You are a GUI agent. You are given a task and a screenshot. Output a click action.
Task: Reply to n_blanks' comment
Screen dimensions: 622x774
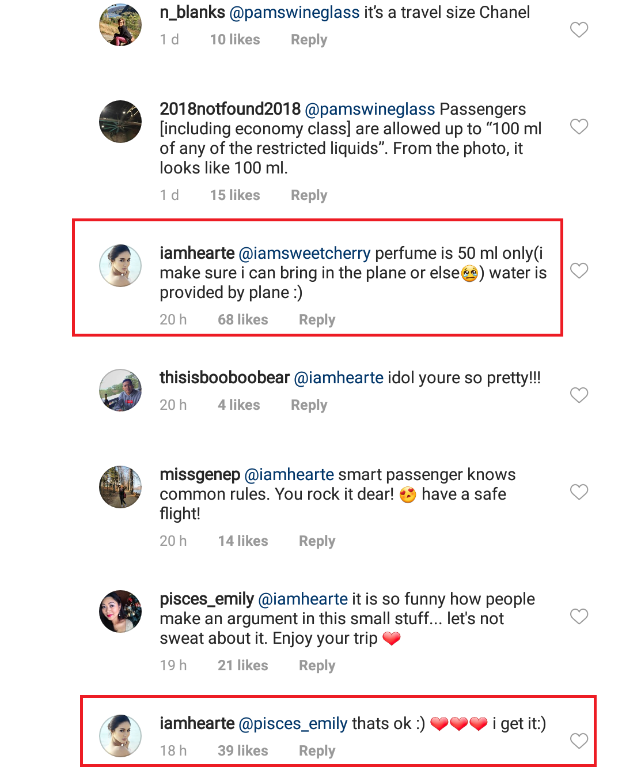309,40
